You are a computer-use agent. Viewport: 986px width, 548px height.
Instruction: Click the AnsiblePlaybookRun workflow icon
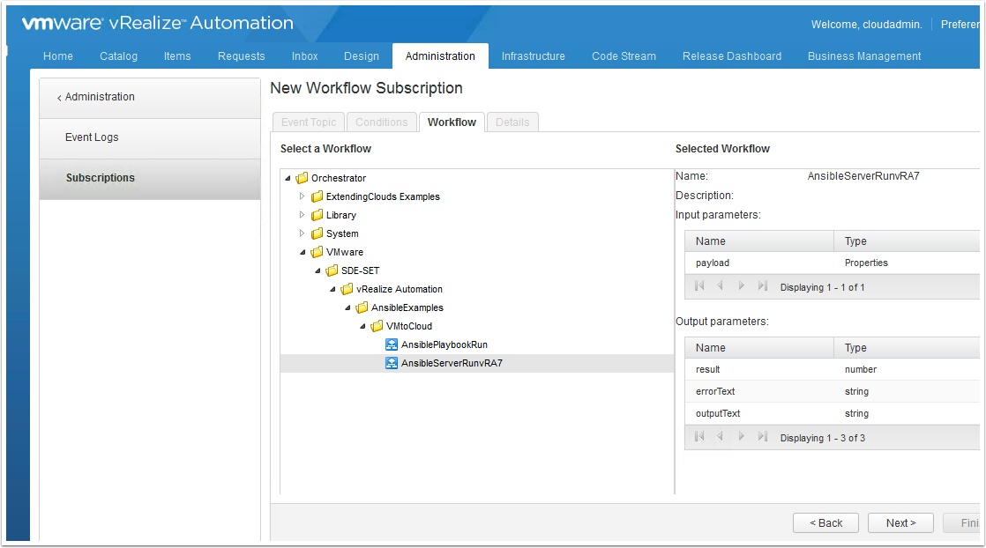(x=391, y=344)
